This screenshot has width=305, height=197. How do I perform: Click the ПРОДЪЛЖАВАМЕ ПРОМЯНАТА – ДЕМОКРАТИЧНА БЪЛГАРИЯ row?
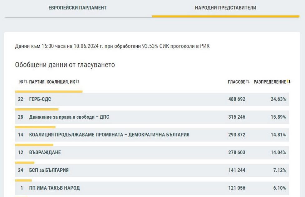click(109, 135)
